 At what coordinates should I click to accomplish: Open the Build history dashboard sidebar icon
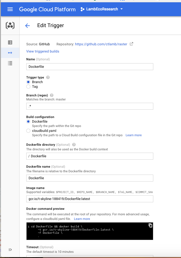[10, 42]
